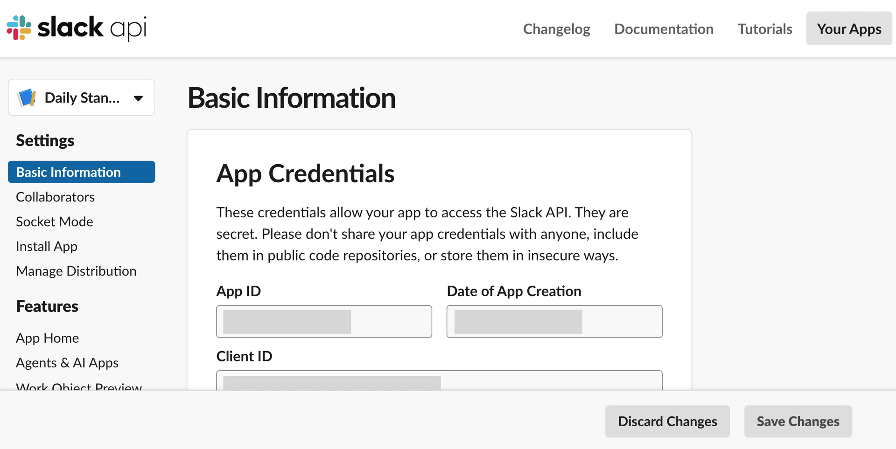Expand the Daily Stan... app selector dropdown
The height and width of the screenshot is (449, 896).
click(x=82, y=97)
